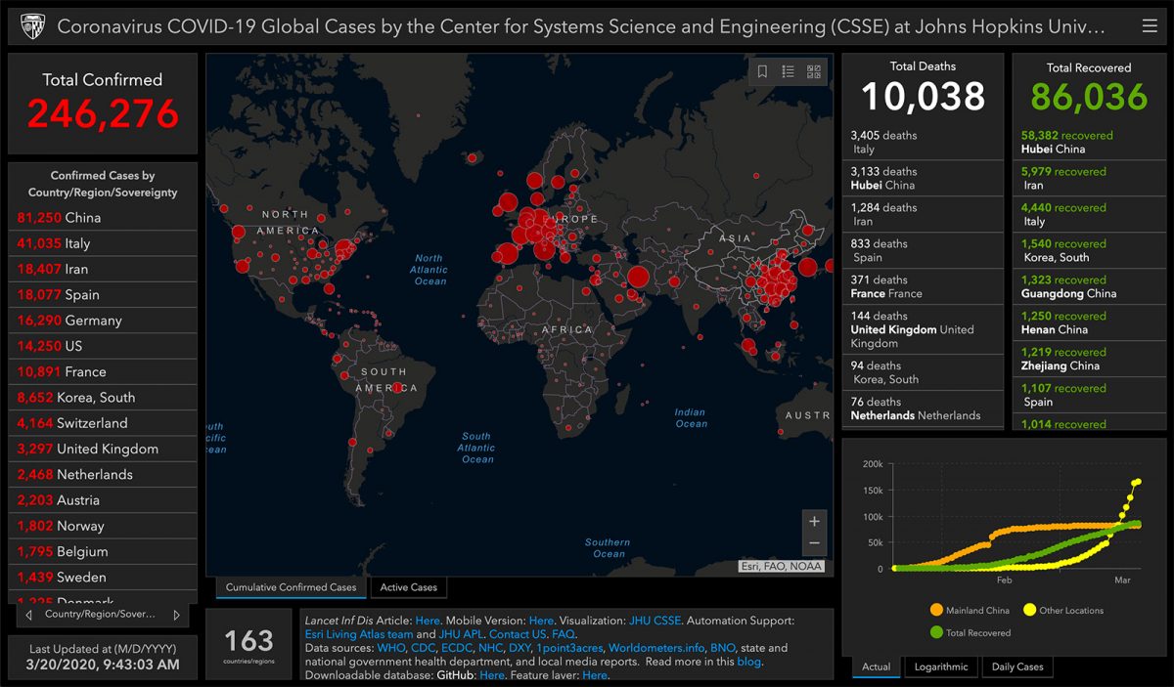This screenshot has width=1174, height=687.
Task: Click the Contact US link
Action: click(x=518, y=634)
